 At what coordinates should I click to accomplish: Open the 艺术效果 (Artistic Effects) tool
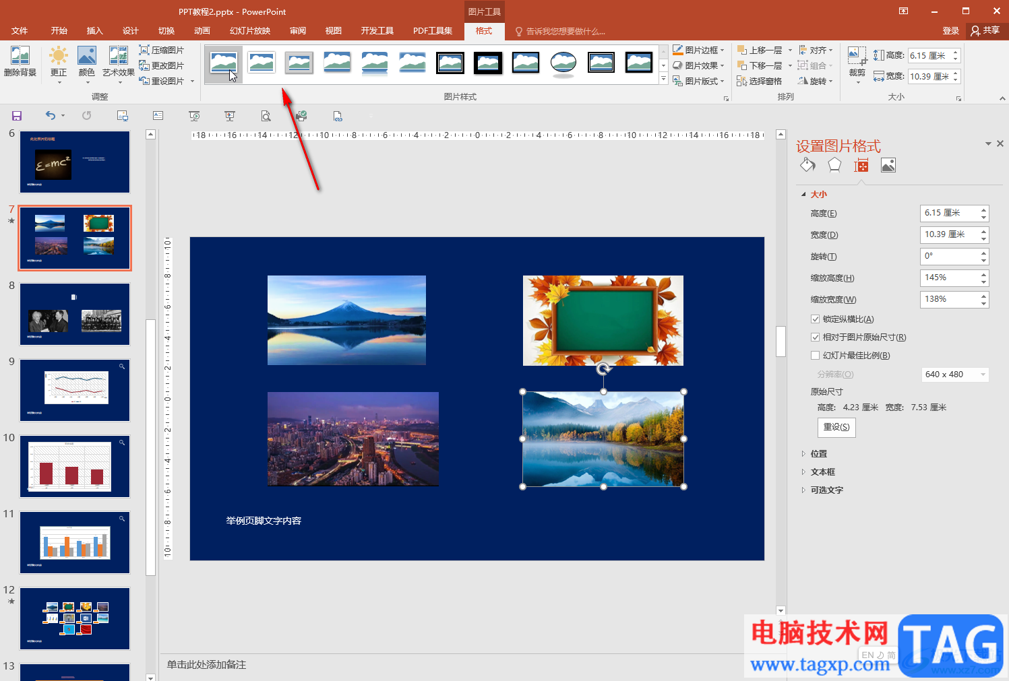point(119,65)
